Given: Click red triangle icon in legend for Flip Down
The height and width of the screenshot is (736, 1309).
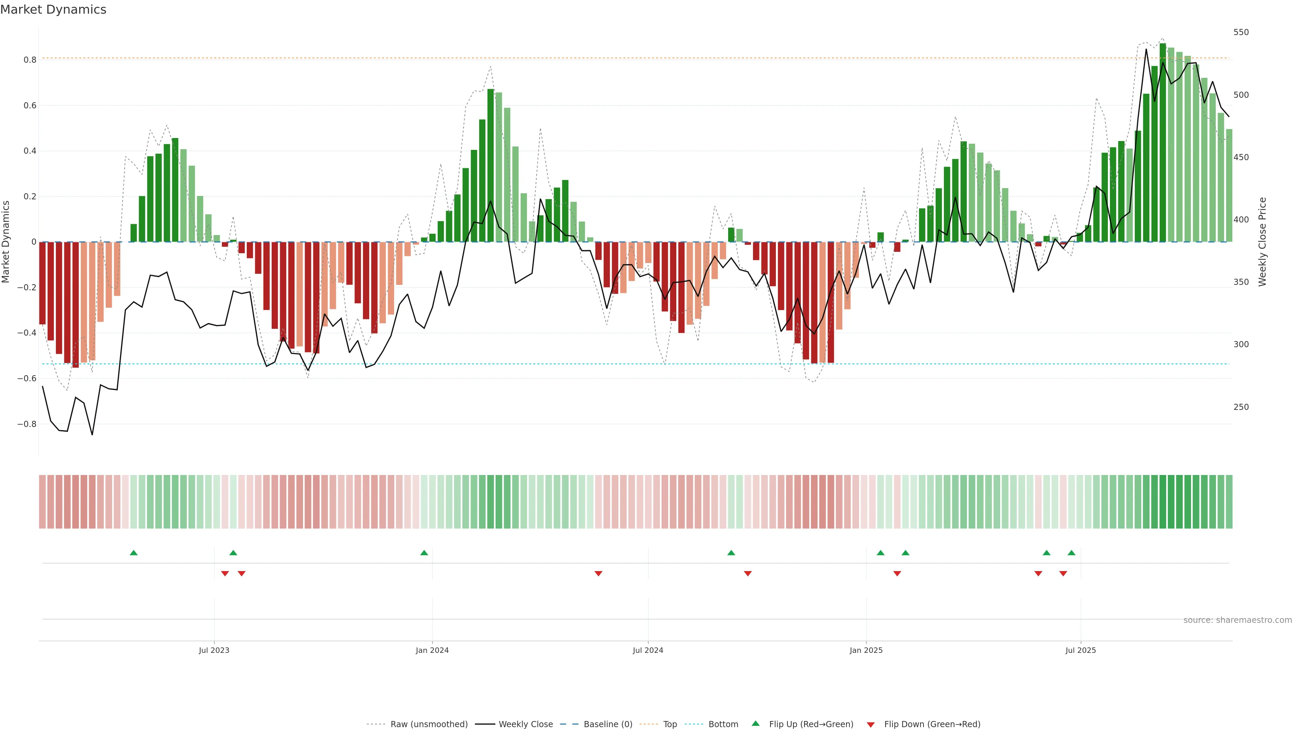Looking at the screenshot, I should [x=871, y=725].
